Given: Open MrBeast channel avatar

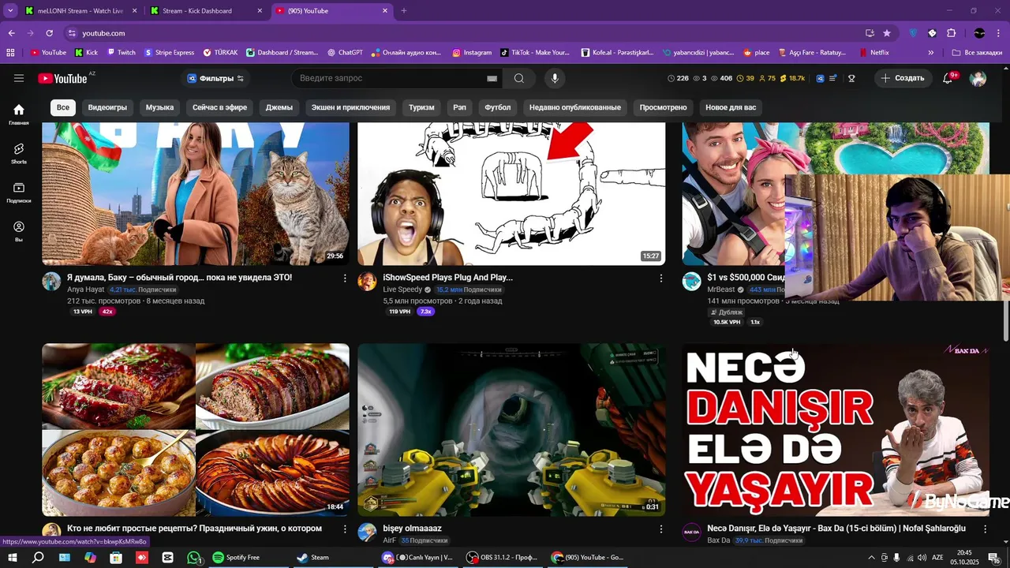Looking at the screenshot, I should click(x=691, y=282).
